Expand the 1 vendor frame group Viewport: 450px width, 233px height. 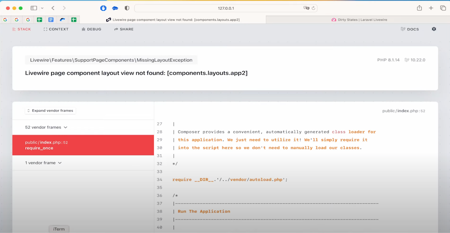coord(43,163)
